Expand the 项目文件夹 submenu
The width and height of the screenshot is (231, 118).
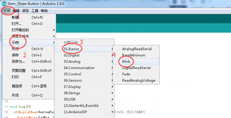coord(29,36)
